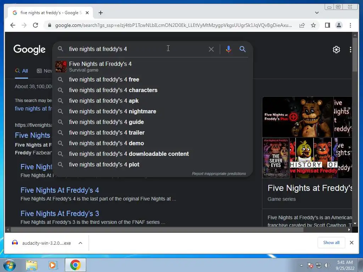363x272 pixels.
Task: Click the blue search magnifier button
Action: (x=242, y=49)
